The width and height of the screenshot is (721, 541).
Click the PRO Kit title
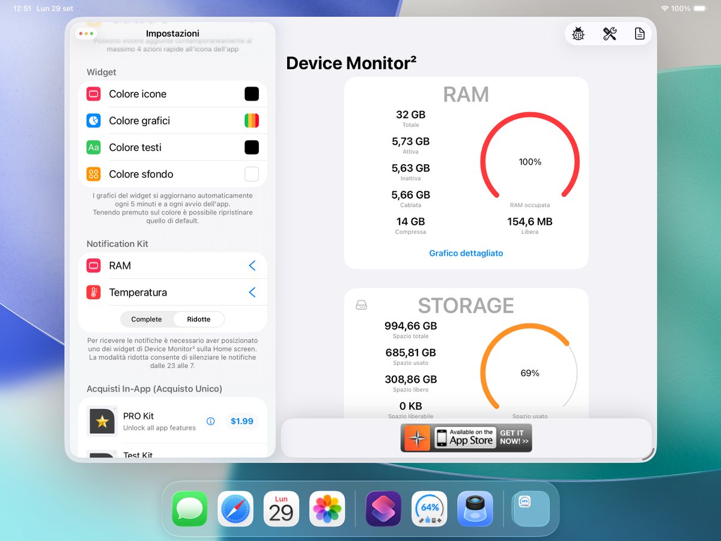pyautogui.click(x=139, y=416)
